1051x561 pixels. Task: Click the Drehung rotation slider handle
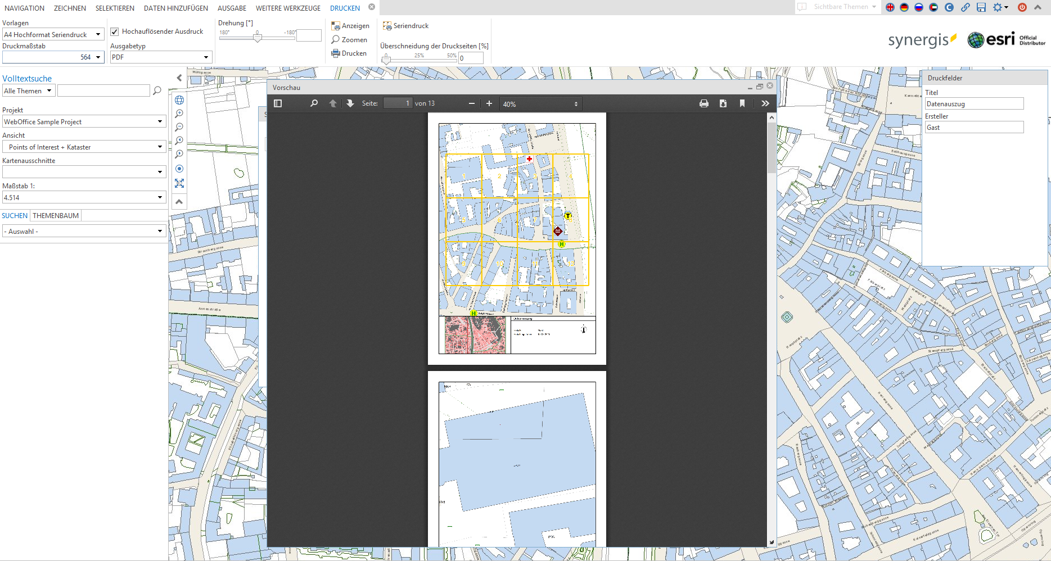(x=258, y=38)
